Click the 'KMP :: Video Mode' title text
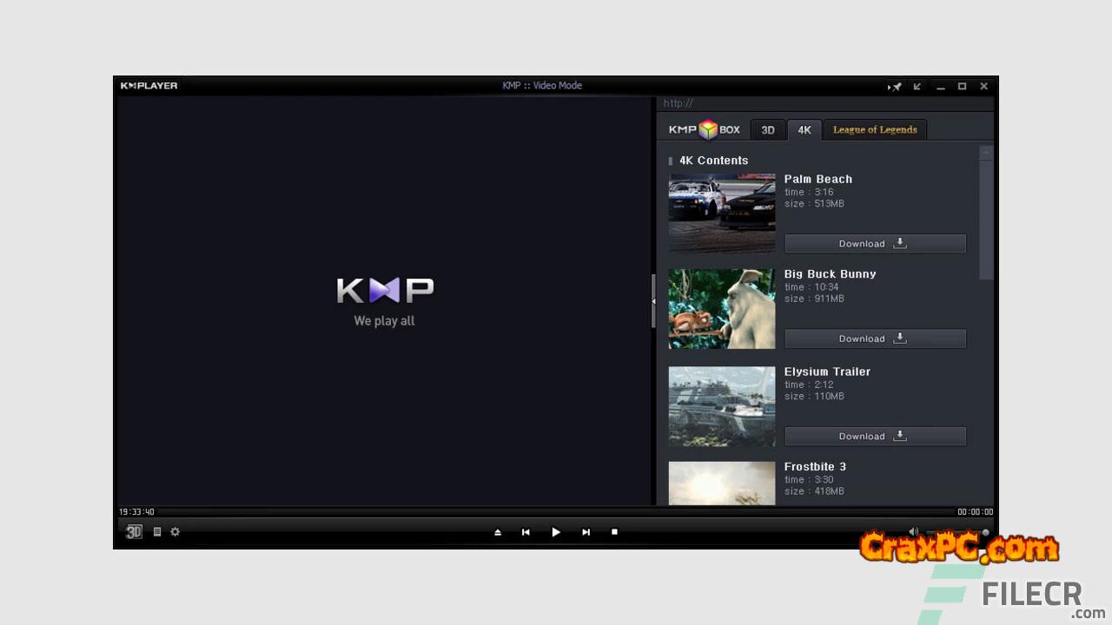The width and height of the screenshot is (1112, 625). 542,86
